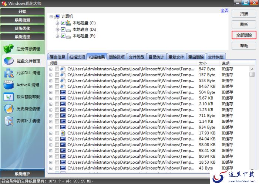Open 安装补丁清理 patch cleanup icon

point(9,121)
